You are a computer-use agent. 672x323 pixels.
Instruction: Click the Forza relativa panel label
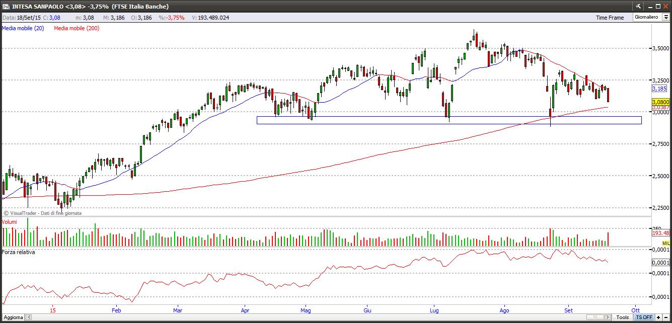pos(18,252)
